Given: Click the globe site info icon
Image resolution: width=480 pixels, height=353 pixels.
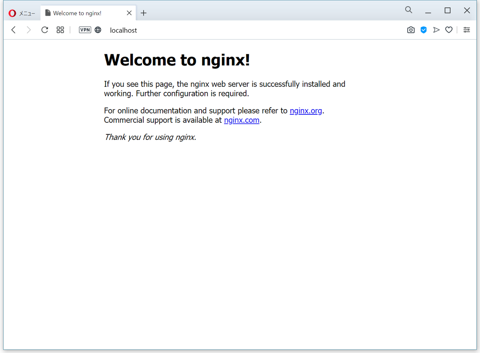Looking at the screenshot, I should point(98,30).
